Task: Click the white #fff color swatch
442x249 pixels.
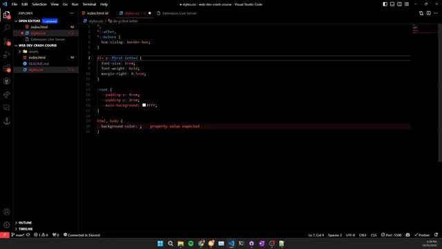Action: [x=144, y=105]
